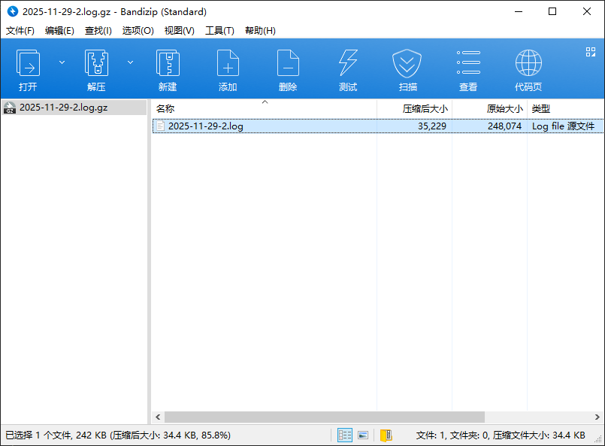605x446 pixels.
Task: Click the status text '文件: 1, 文件夹: 0'
Action: coord(452,435)
